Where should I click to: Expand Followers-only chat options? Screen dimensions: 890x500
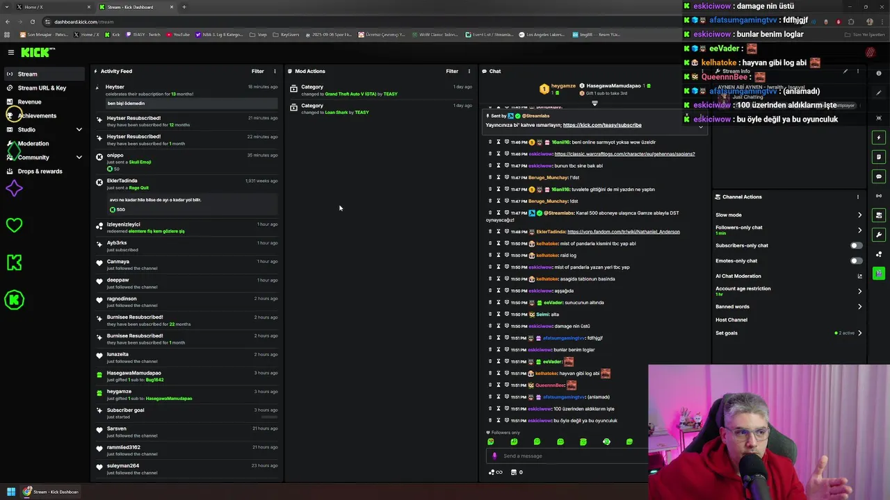coord(859,230)
